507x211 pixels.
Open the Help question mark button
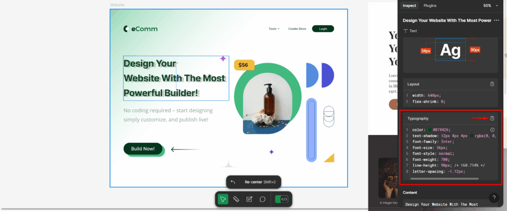[x=494, y=198]
